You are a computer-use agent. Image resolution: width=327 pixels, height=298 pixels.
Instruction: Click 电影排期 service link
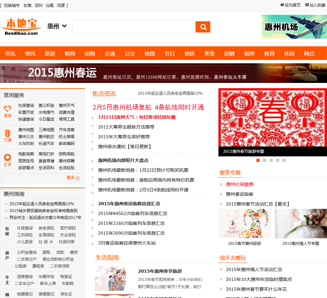(x=26, y=154)
